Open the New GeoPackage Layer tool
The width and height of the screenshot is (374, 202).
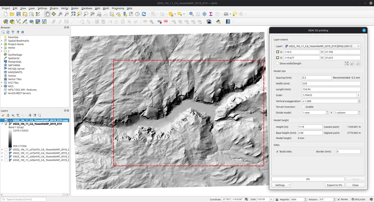[x=12, y=21]
